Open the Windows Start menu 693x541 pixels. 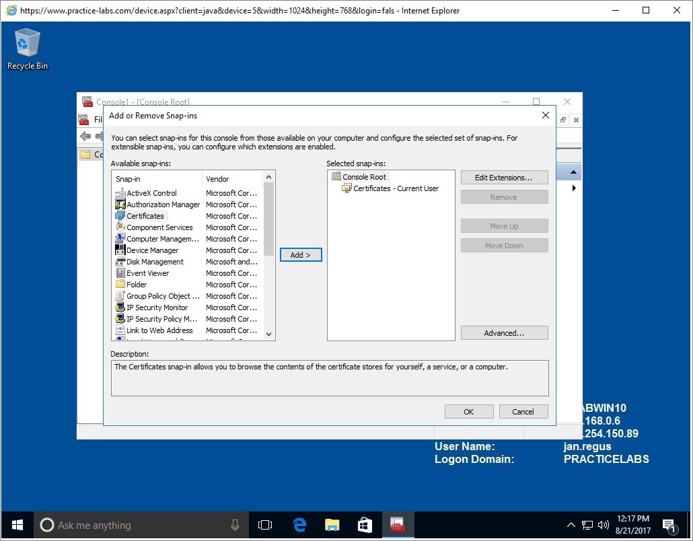(x=17, y=525)
